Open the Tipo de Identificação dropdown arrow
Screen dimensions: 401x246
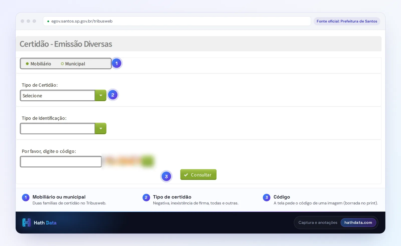[x=101, y=128]
